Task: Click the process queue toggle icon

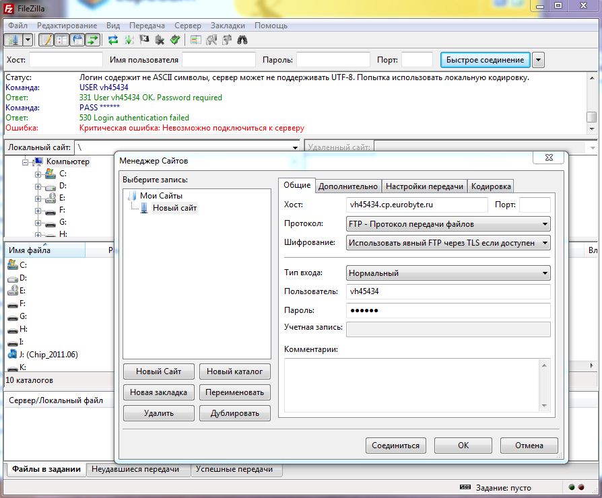Action: tap(129, 40)
